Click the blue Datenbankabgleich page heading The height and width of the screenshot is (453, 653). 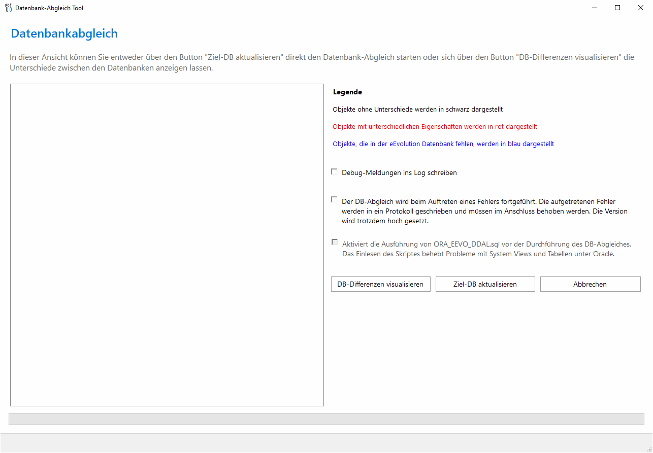[x=64, y=33]
